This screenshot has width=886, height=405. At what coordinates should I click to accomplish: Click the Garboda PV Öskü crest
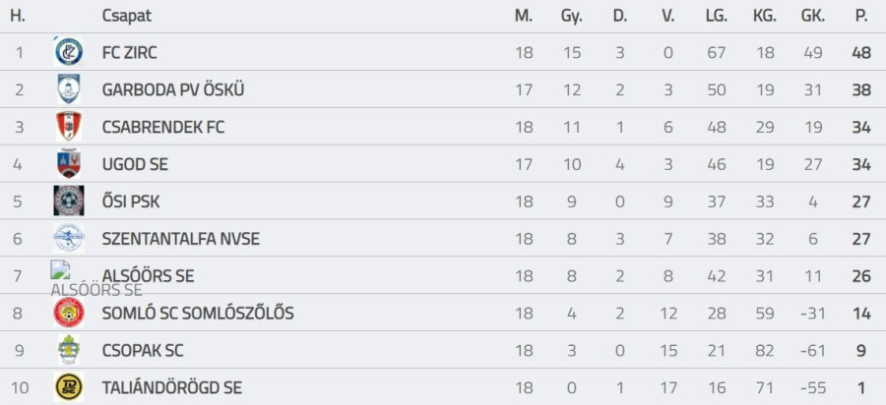[x=68, y=89]
